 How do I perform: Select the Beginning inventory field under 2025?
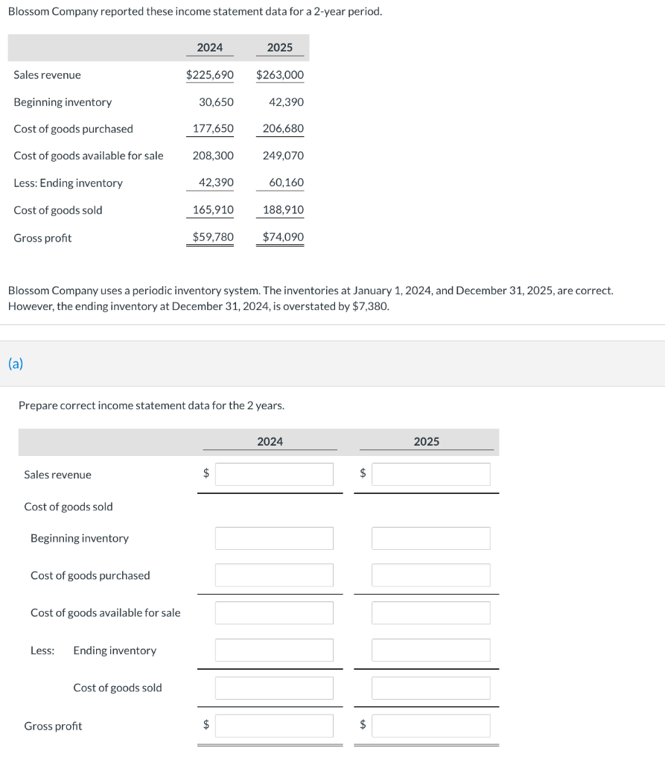pyautogui.click(x=430, y=538)
